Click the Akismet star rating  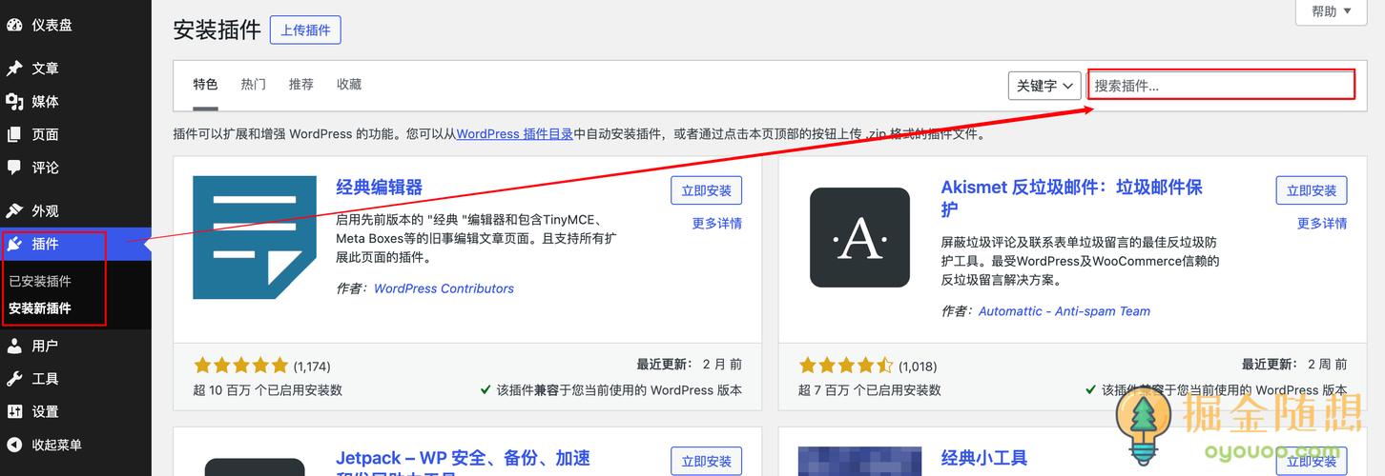(x=846, y=366)
